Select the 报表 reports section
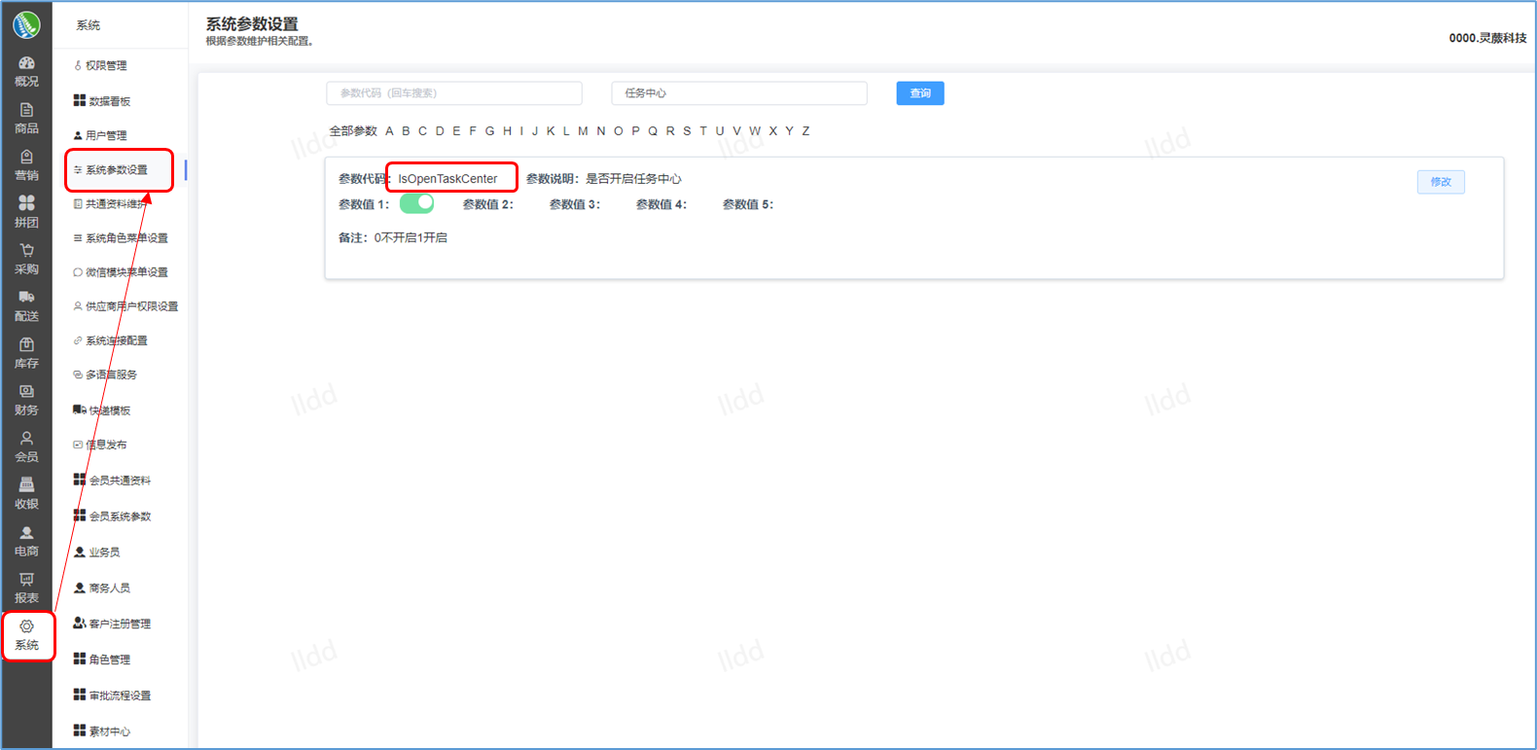The height and width of the screenshot is (750, 1537). [x=26, y=588]
